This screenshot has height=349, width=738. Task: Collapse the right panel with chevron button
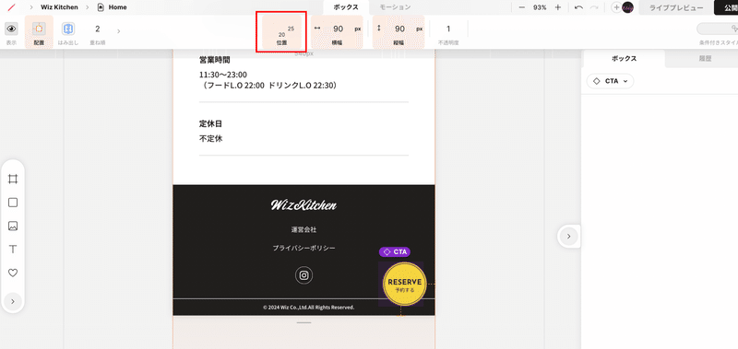tap(568, 237)
